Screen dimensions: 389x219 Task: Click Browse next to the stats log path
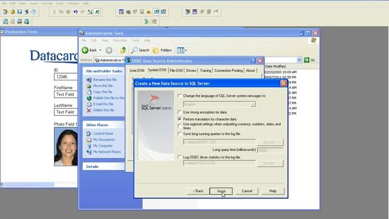pyautogui.click(x=270, y=164)
